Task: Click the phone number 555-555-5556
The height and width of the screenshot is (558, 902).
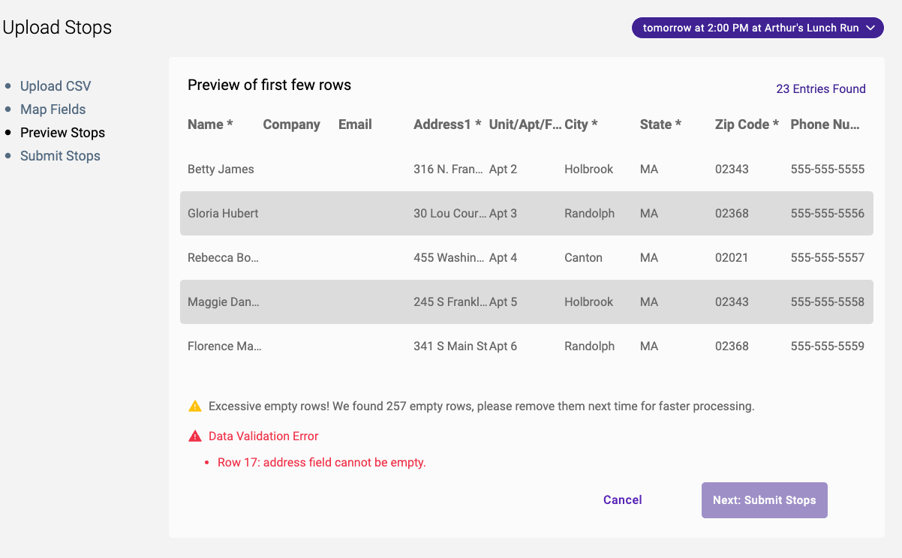Action: [828, 214]
